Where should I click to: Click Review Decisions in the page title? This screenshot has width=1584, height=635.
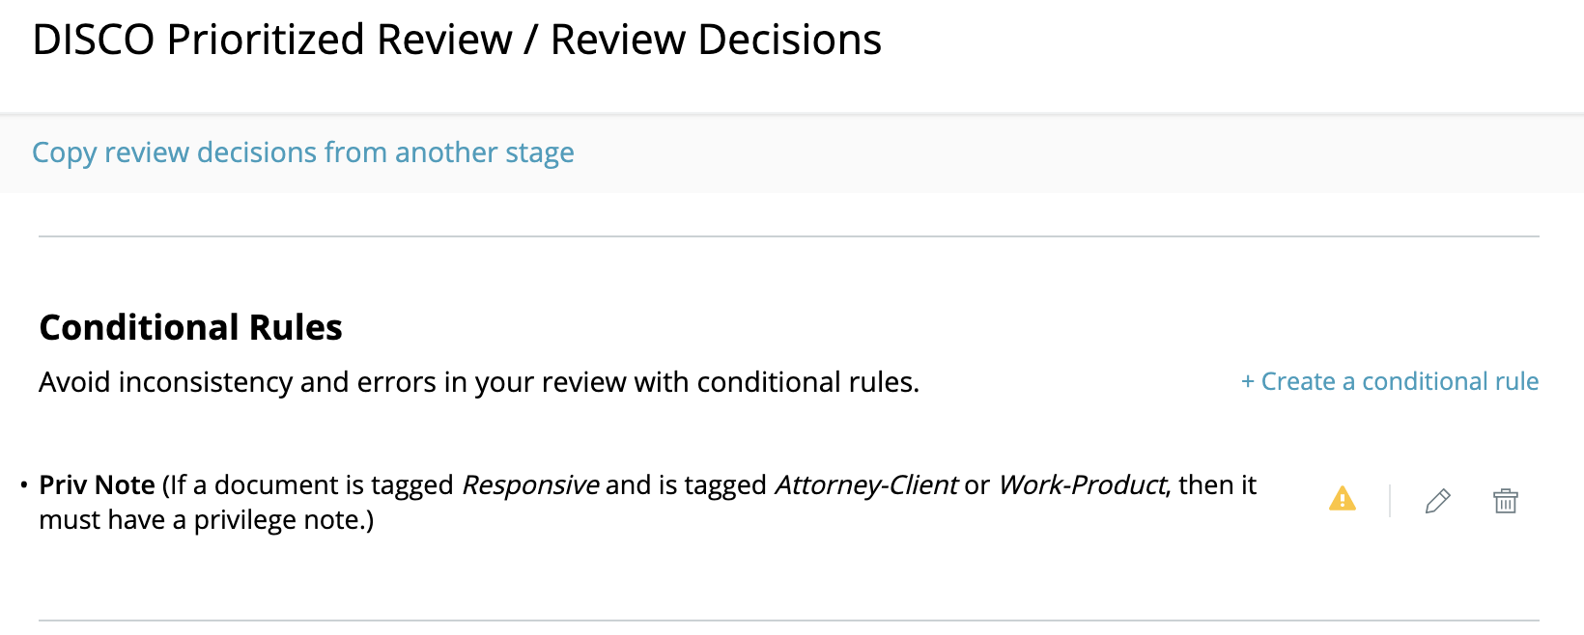[716, 40]
